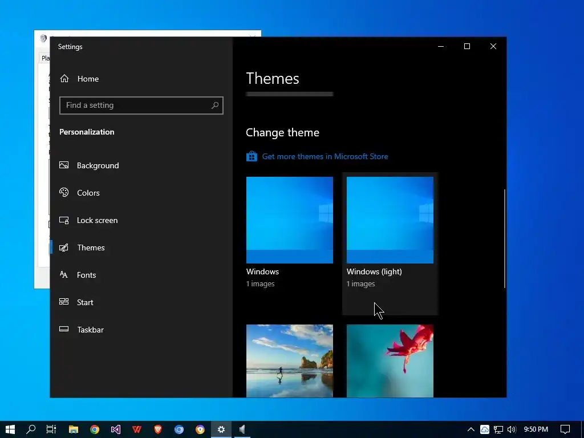
Task: Select the beach landscape theme thumbnail
Action: pos(289,361)
